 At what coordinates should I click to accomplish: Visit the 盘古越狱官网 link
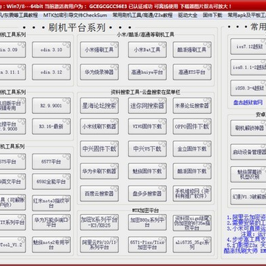pyautogui.click(x=248, y=103)
